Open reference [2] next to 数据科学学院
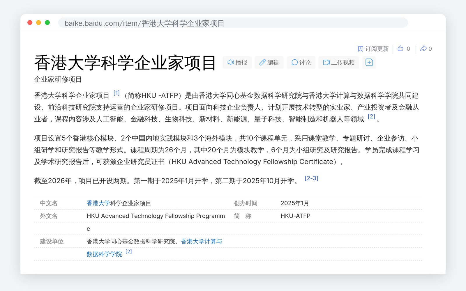 (x=129, y=252)
